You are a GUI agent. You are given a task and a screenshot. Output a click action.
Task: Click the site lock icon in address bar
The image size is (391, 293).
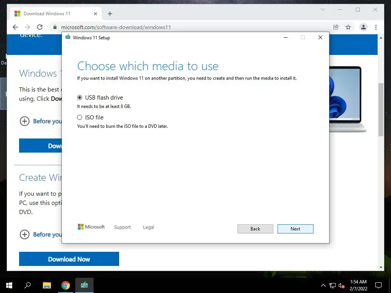coord(55,27)
